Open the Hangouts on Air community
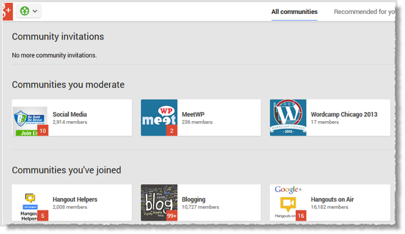Screen dimensions: 405x234 tap(332, 199)
